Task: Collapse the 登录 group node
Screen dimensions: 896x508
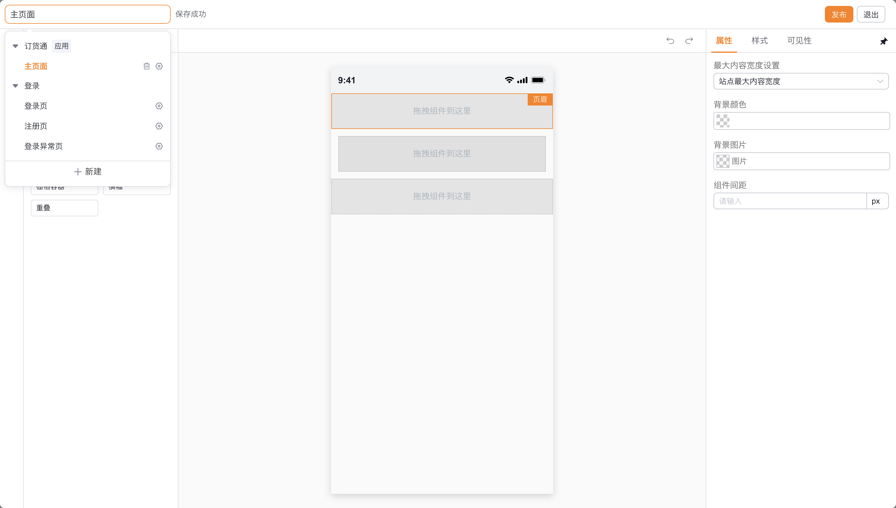Action: tap(15, 86)
